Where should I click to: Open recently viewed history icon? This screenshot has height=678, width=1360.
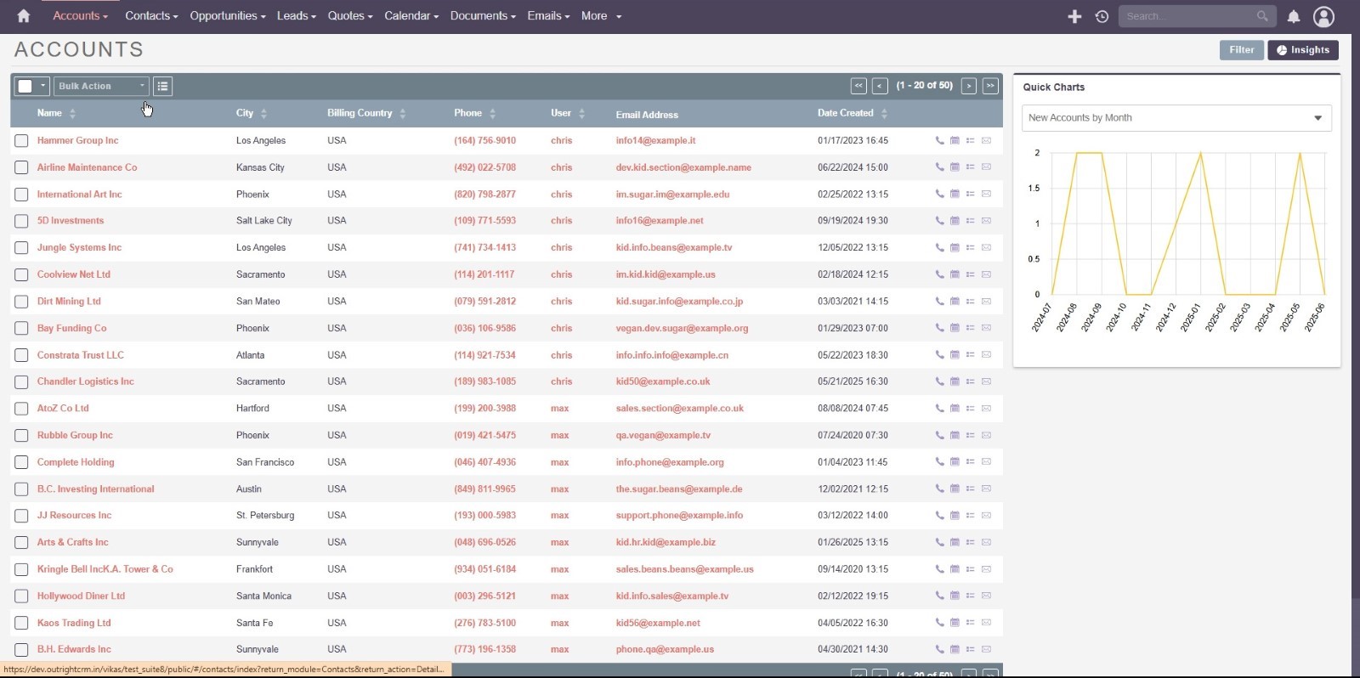pyautogui.click(x=1102, y=16)
